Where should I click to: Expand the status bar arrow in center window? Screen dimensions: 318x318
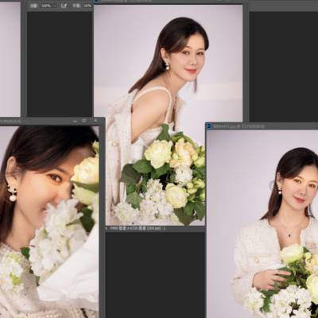click(x=165, y=228)
